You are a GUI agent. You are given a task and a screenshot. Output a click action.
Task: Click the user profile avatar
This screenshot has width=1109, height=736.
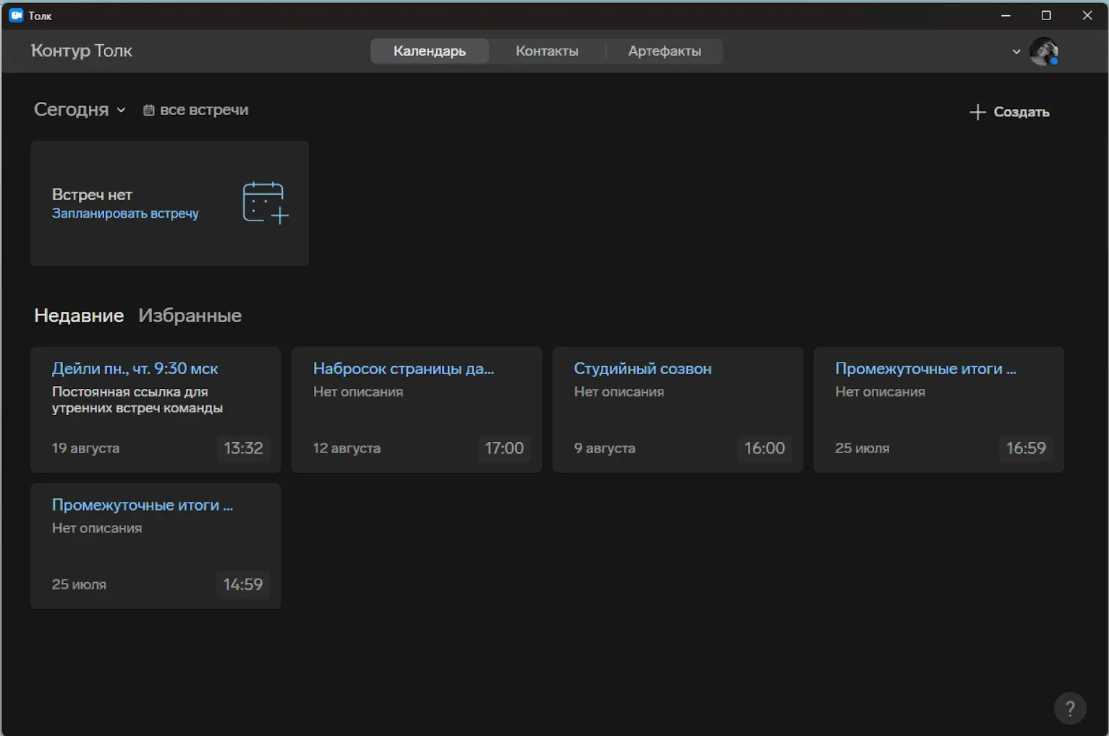click(x=1043, y=51)
